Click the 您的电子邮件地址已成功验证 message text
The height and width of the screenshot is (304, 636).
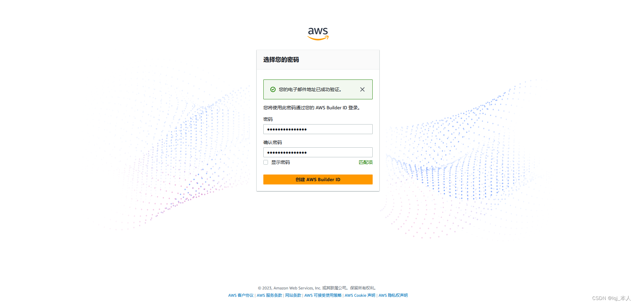[310, 89]
